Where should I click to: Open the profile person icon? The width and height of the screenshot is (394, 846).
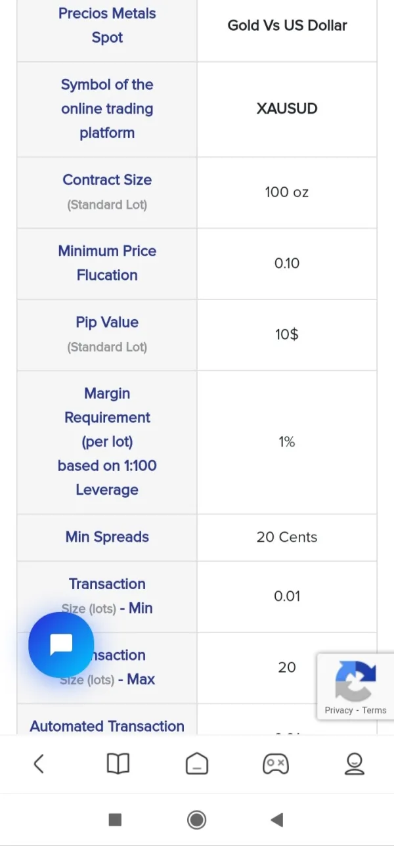(x=355, y=763)
